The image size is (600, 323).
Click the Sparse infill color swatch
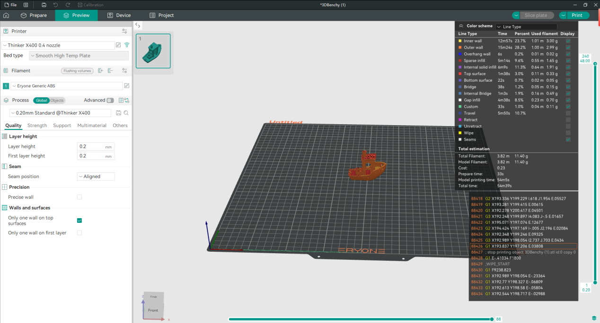click(460, 61)
